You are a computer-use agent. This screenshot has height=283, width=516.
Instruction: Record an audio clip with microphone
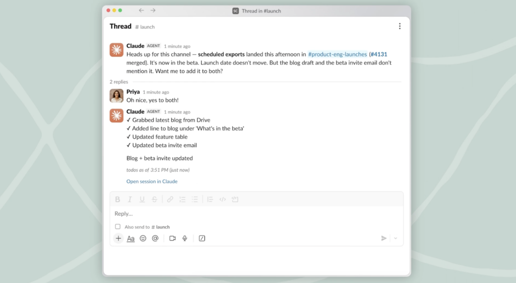185,238
